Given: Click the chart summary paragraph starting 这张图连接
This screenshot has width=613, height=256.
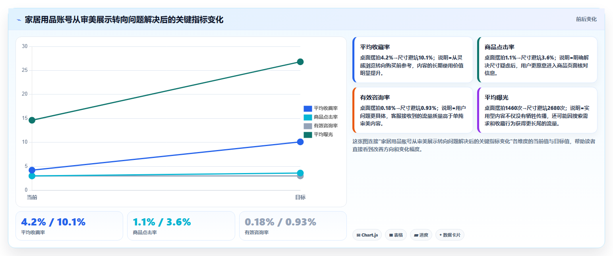Looking at the screenshot, I should pos(474,145).
